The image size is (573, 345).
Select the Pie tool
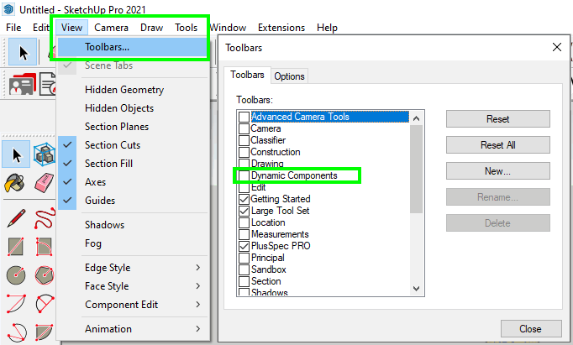click(x=45, y=332)
